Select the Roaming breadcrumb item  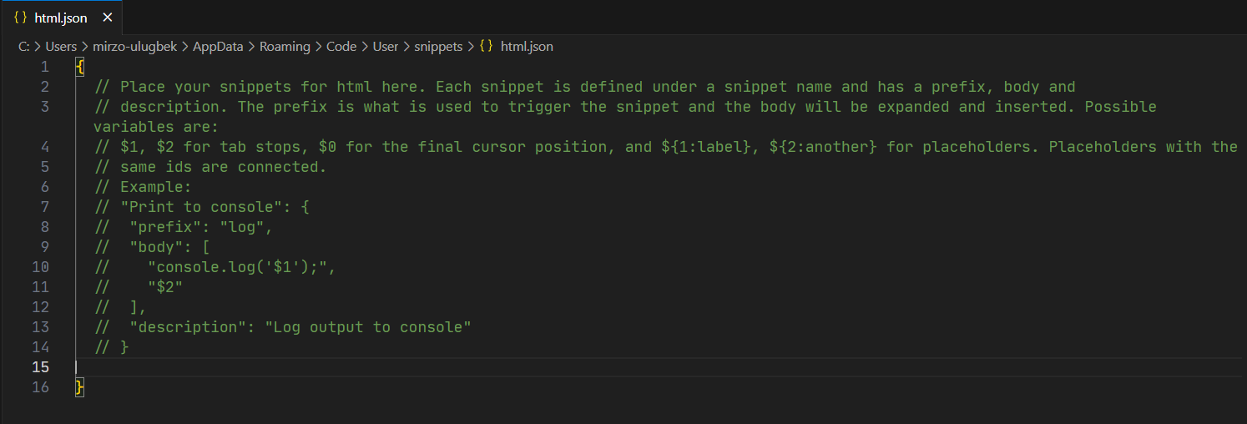click(x=285, y=47)
